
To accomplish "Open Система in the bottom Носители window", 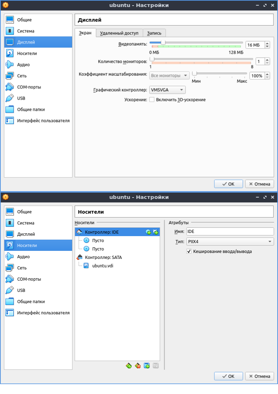I will (x=38, y=223).
